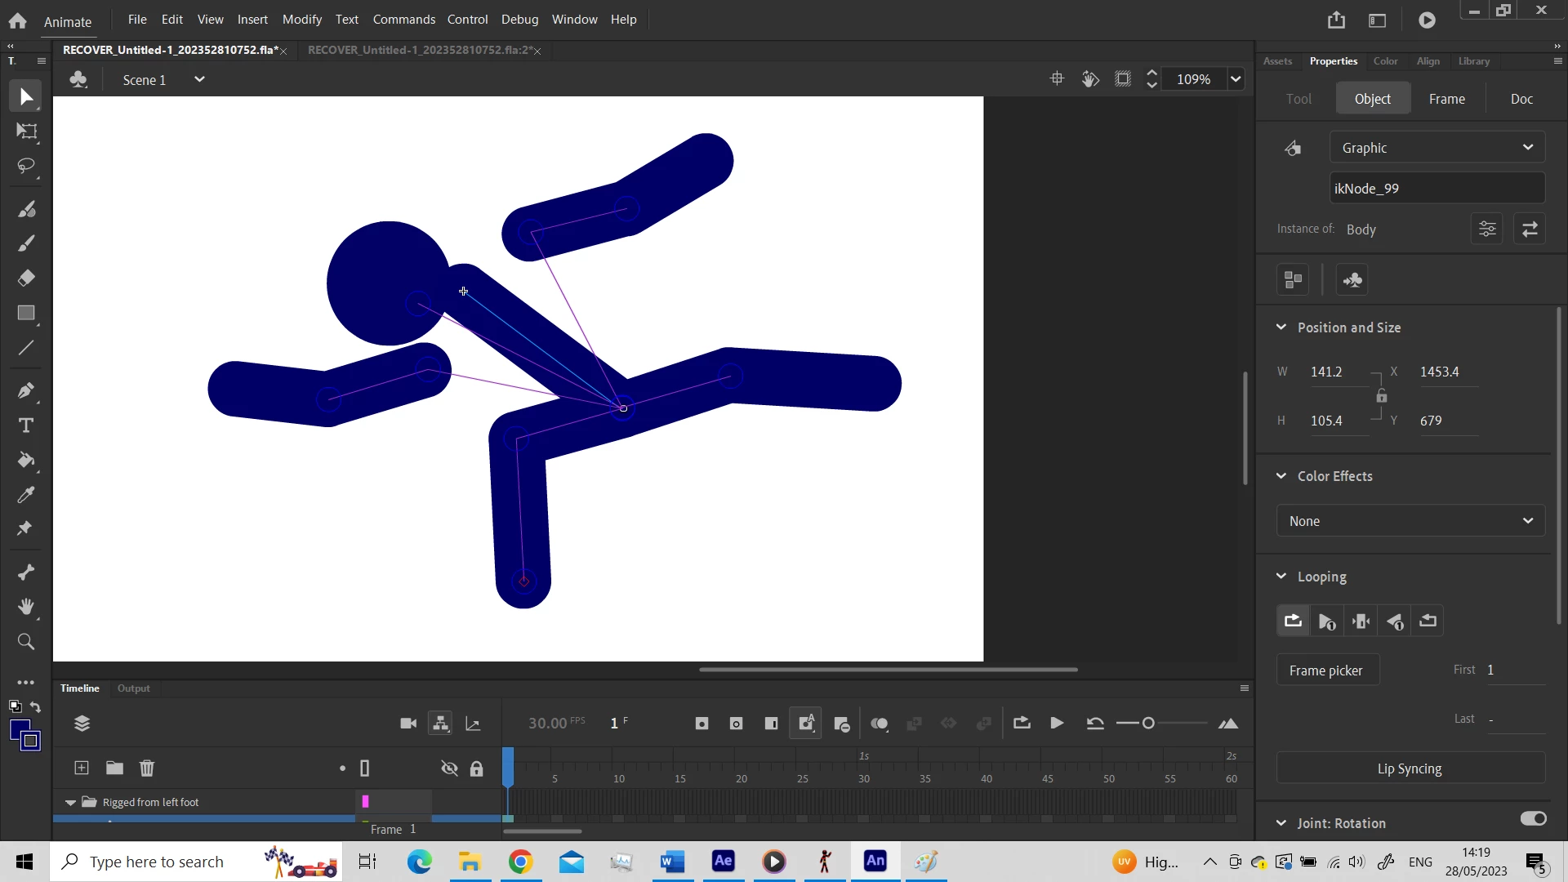Click the Swap symbol icon

click(x=1530, y=229)
